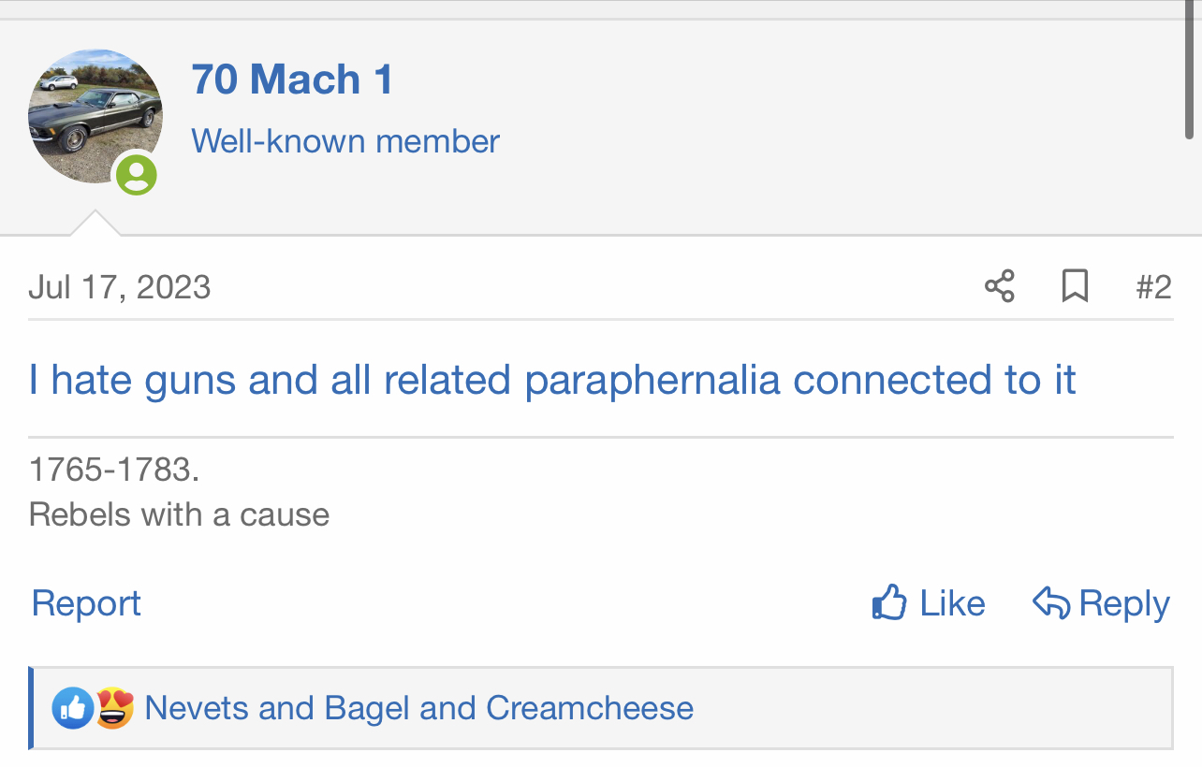Click the reply arrow icon

click(1051, 603)
